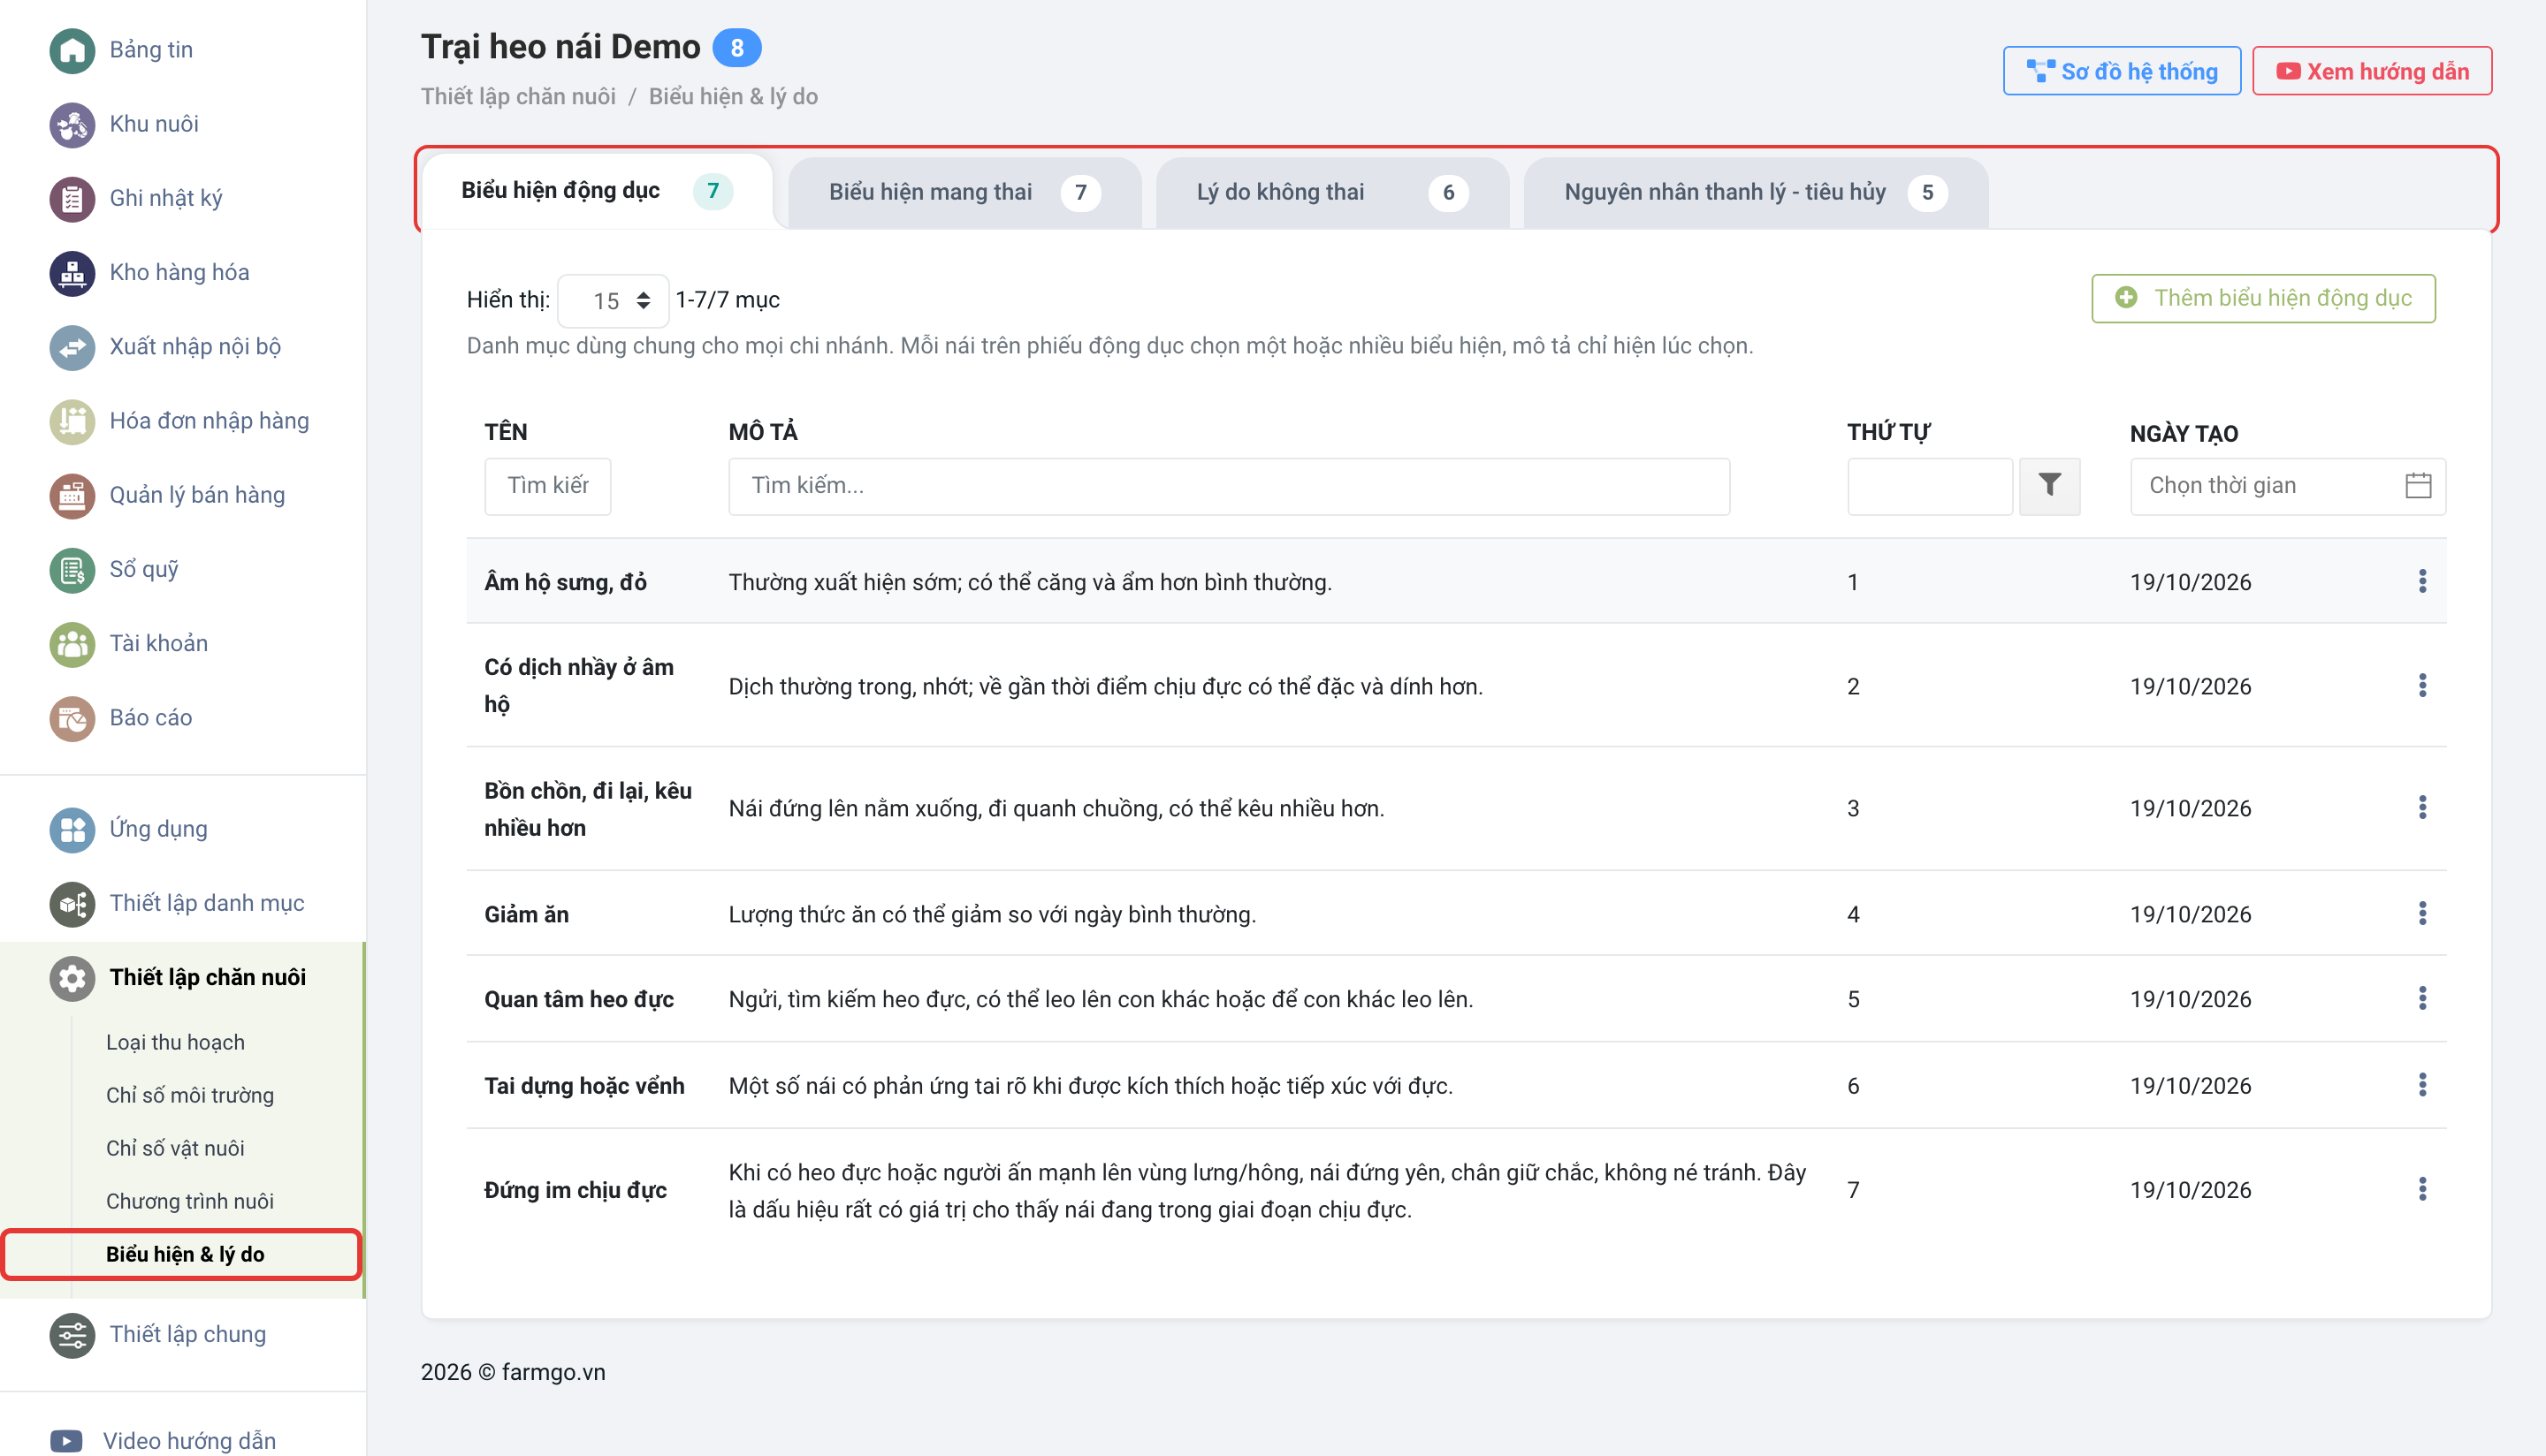Viewport: 2546px width, 1456px height.
Task: Open the Hiển thị 15 page-size dropdown
Action: [614, 301]
